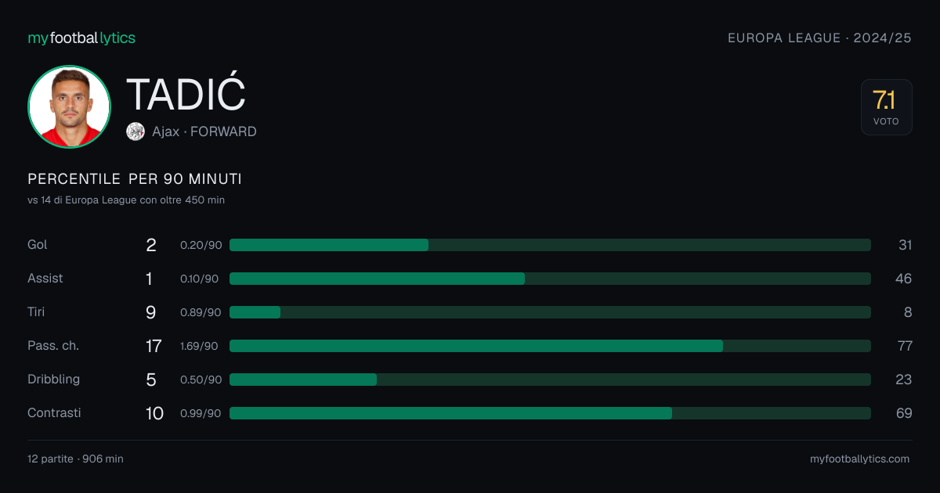Click the Europa League 2024/25 label
The height and width of the screenshot is (493, 940).
pos(819,38)
